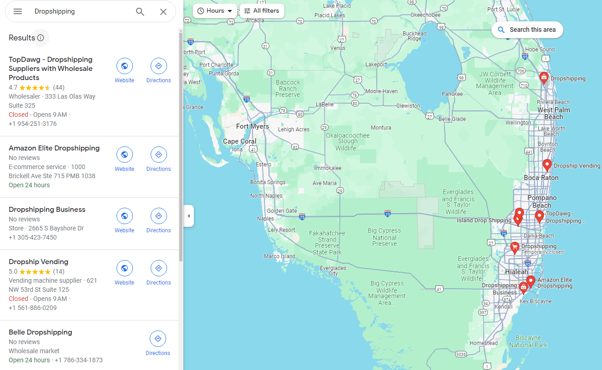This screenshot has width=602, height=370.
Task: Select the Amazon Elite Dropshipping map pin
Action: 531,281
